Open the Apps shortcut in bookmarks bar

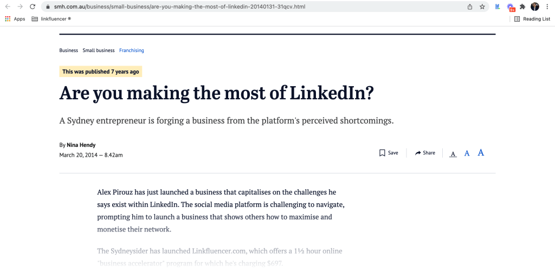point(15,19)
